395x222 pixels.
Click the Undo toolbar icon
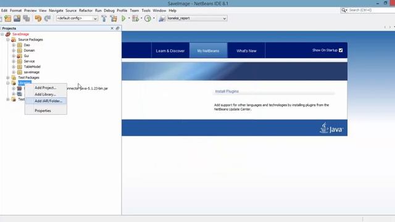(x=38, y=18)
